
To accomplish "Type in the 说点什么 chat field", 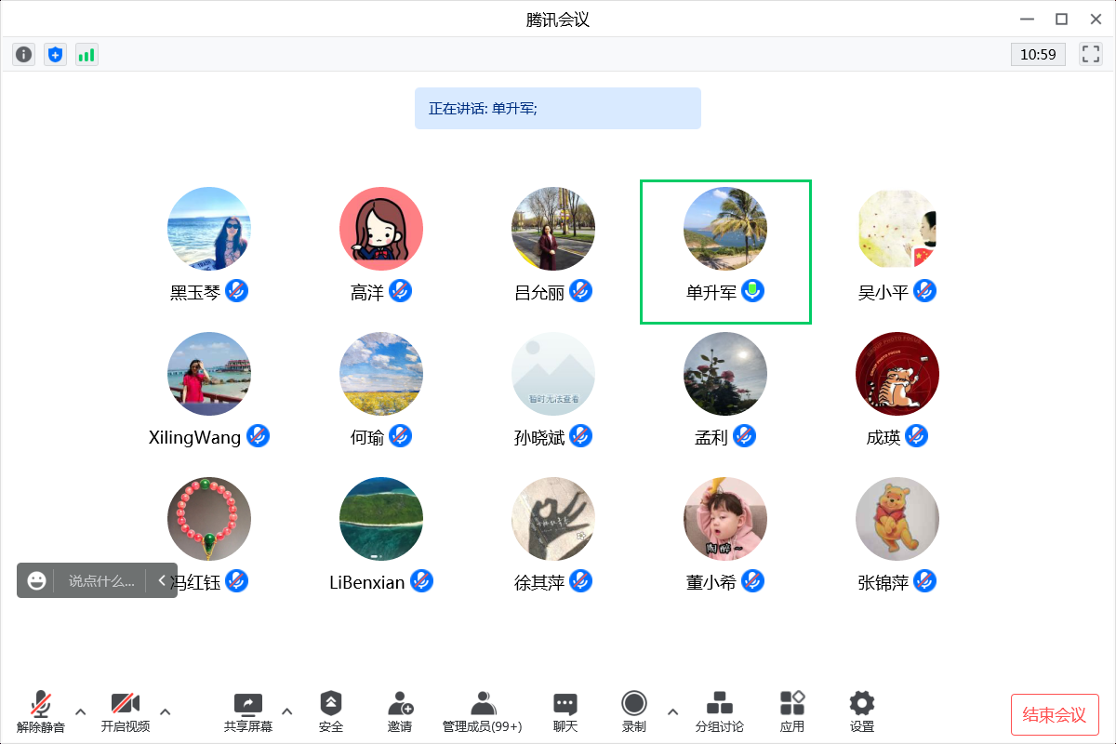I will coord(101,580).
